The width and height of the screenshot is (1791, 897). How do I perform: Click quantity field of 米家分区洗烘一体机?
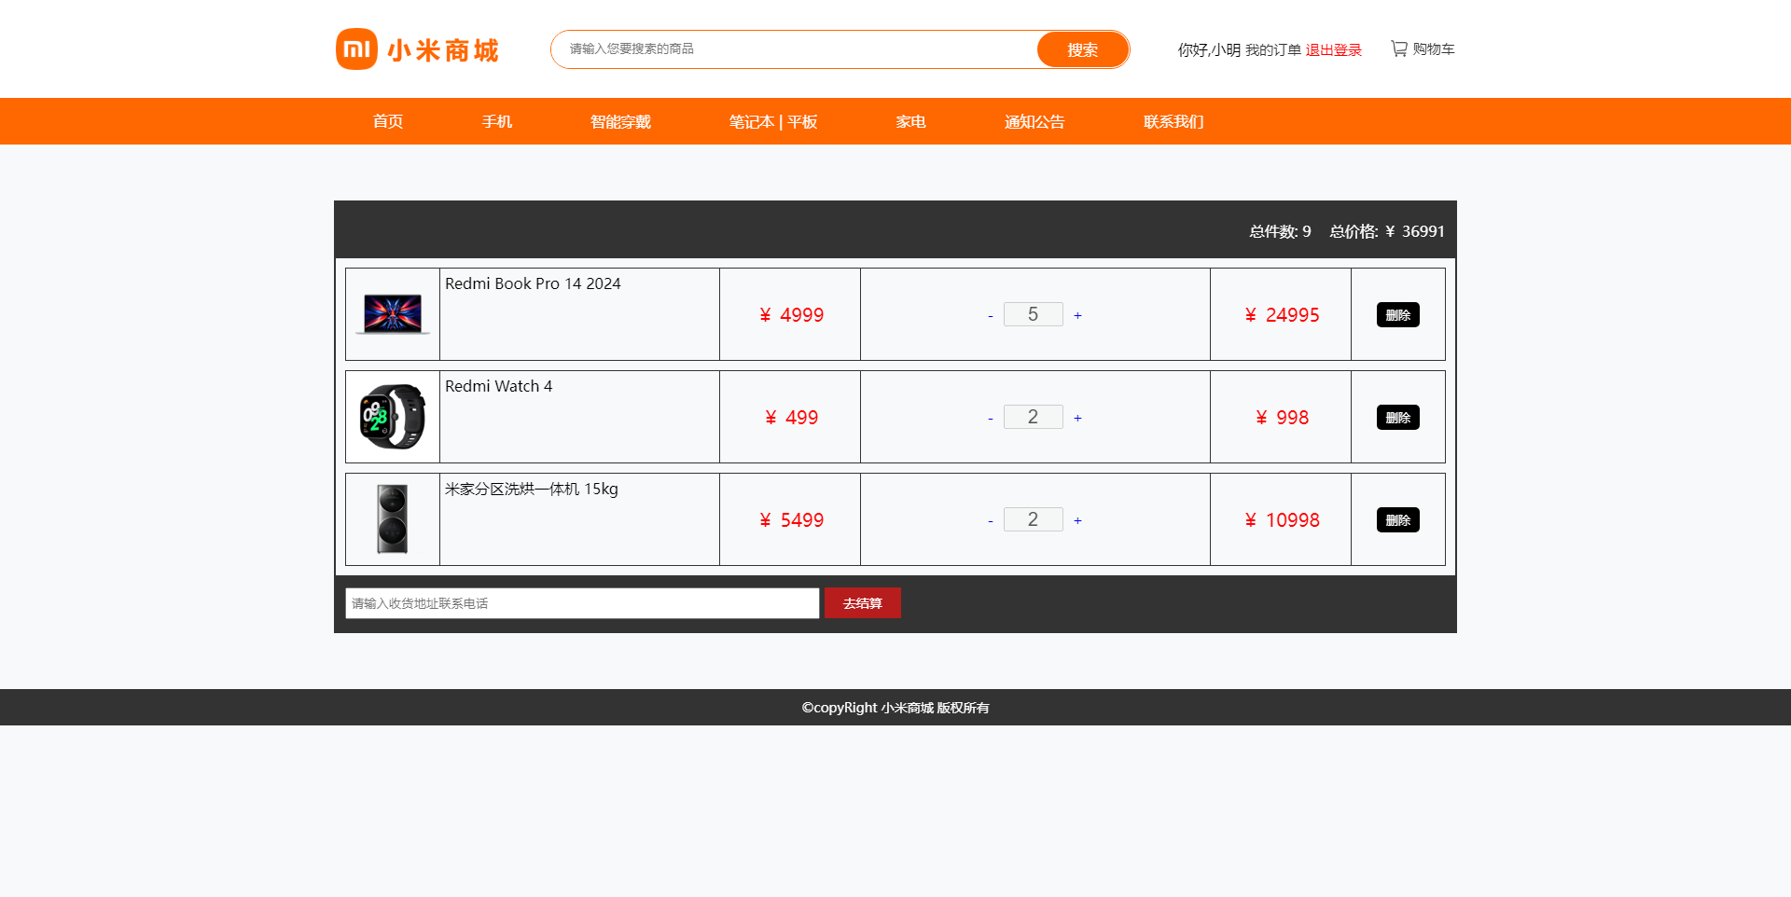click(1034, 519)
